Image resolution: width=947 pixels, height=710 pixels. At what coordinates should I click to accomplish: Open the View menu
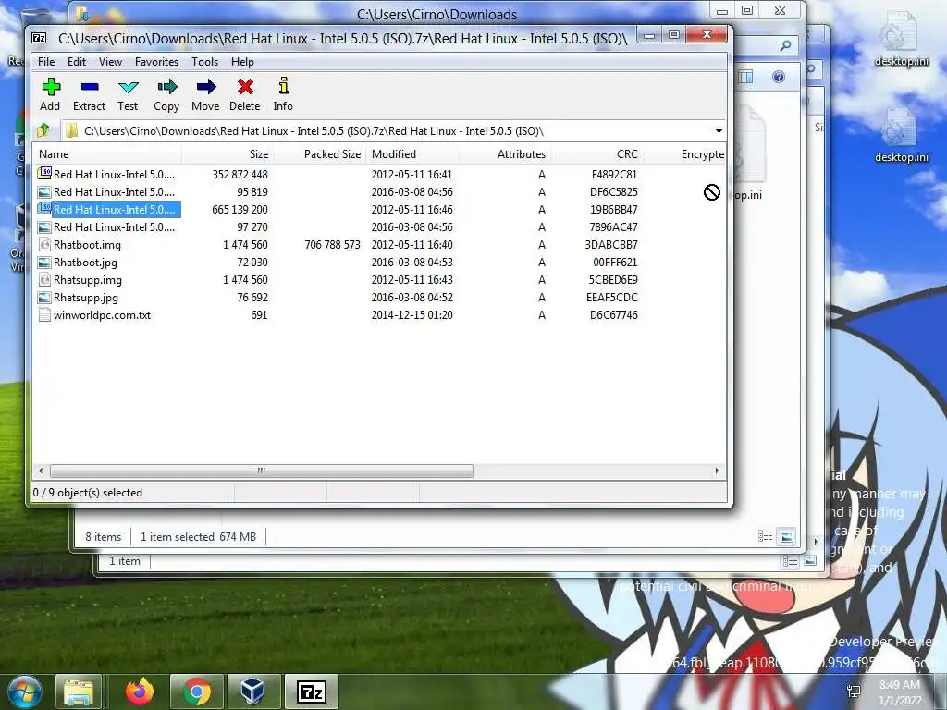pyautogui.click(x=111, y=62)
